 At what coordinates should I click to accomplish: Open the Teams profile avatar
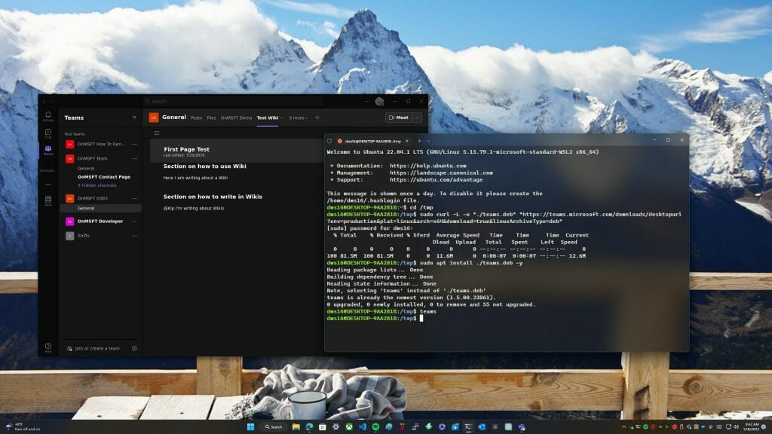click(x=379, y=102)
